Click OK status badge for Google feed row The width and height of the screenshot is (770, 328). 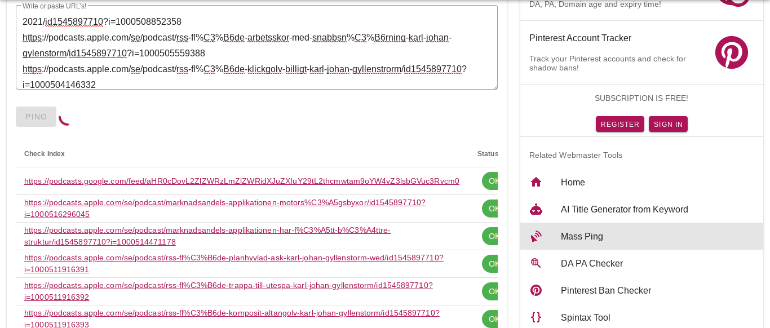[490, 181]
